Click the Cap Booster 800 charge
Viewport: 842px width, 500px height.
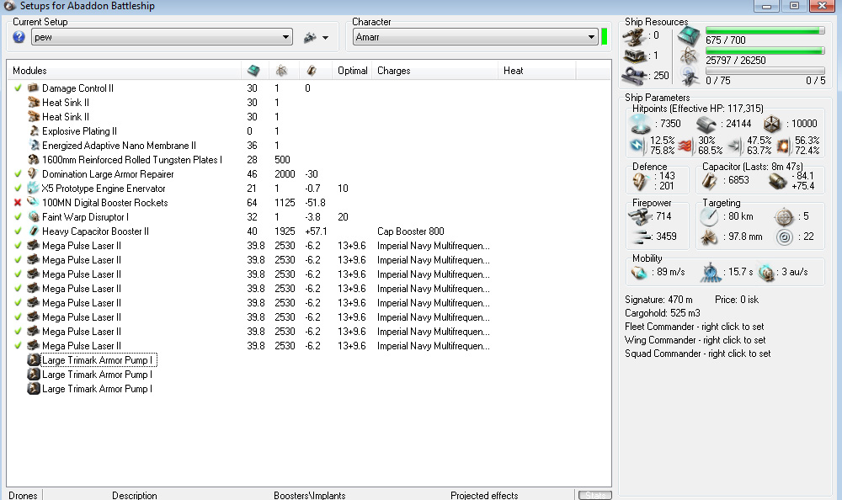[x=410, y=231]
